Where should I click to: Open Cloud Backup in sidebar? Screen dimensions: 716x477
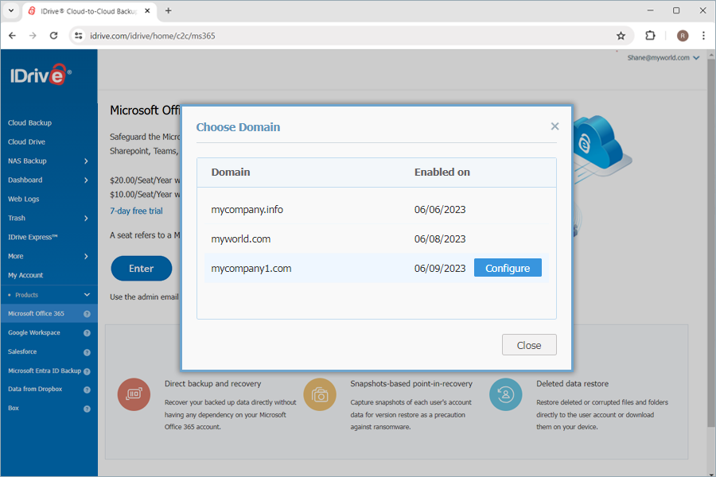29,122
